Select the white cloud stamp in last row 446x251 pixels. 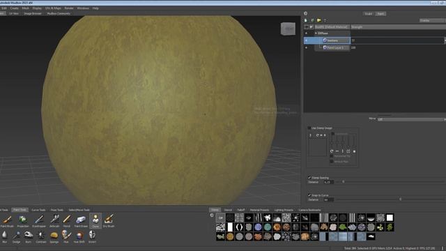point(371,236)
